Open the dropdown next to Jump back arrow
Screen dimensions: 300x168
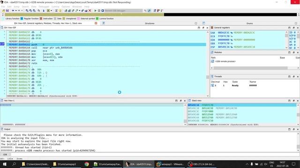[x=16, y=11]
